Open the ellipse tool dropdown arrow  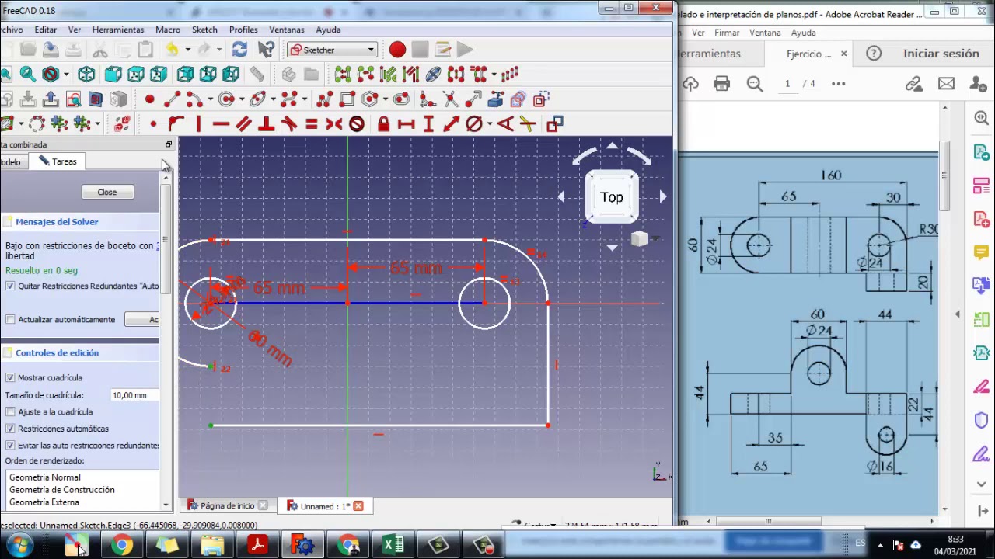point(273,99)
